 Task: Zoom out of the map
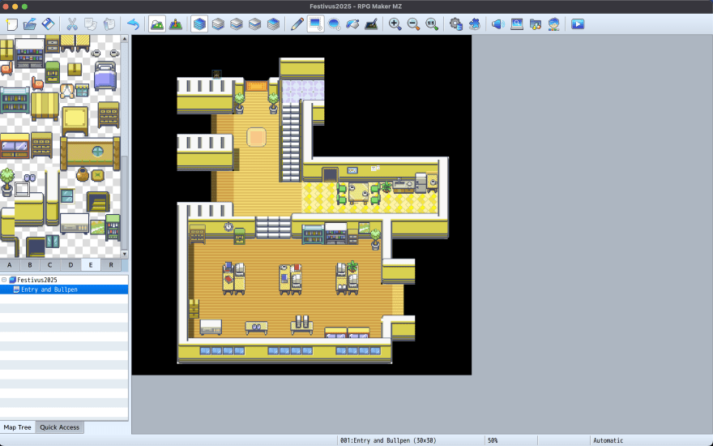pyautogui.click(x=413, y=24)
